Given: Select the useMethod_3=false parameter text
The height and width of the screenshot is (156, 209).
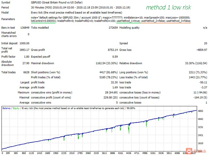Looking at the screenshot, I should click(x=179, y=21).
